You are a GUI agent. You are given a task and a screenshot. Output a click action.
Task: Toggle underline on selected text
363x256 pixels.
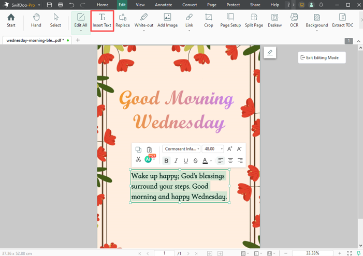coord(186,161)
